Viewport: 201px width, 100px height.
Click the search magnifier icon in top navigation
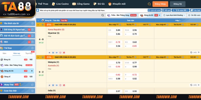[149, 4]
